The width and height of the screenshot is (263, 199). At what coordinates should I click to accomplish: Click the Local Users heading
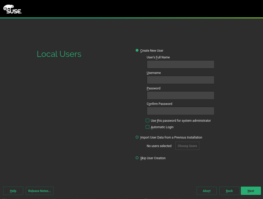(59, 54)
